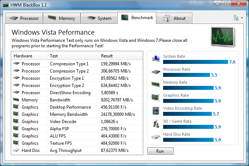Click memory icon in Bandwidth row
This screenshot has width=249, height=166.
coord(16,100)
